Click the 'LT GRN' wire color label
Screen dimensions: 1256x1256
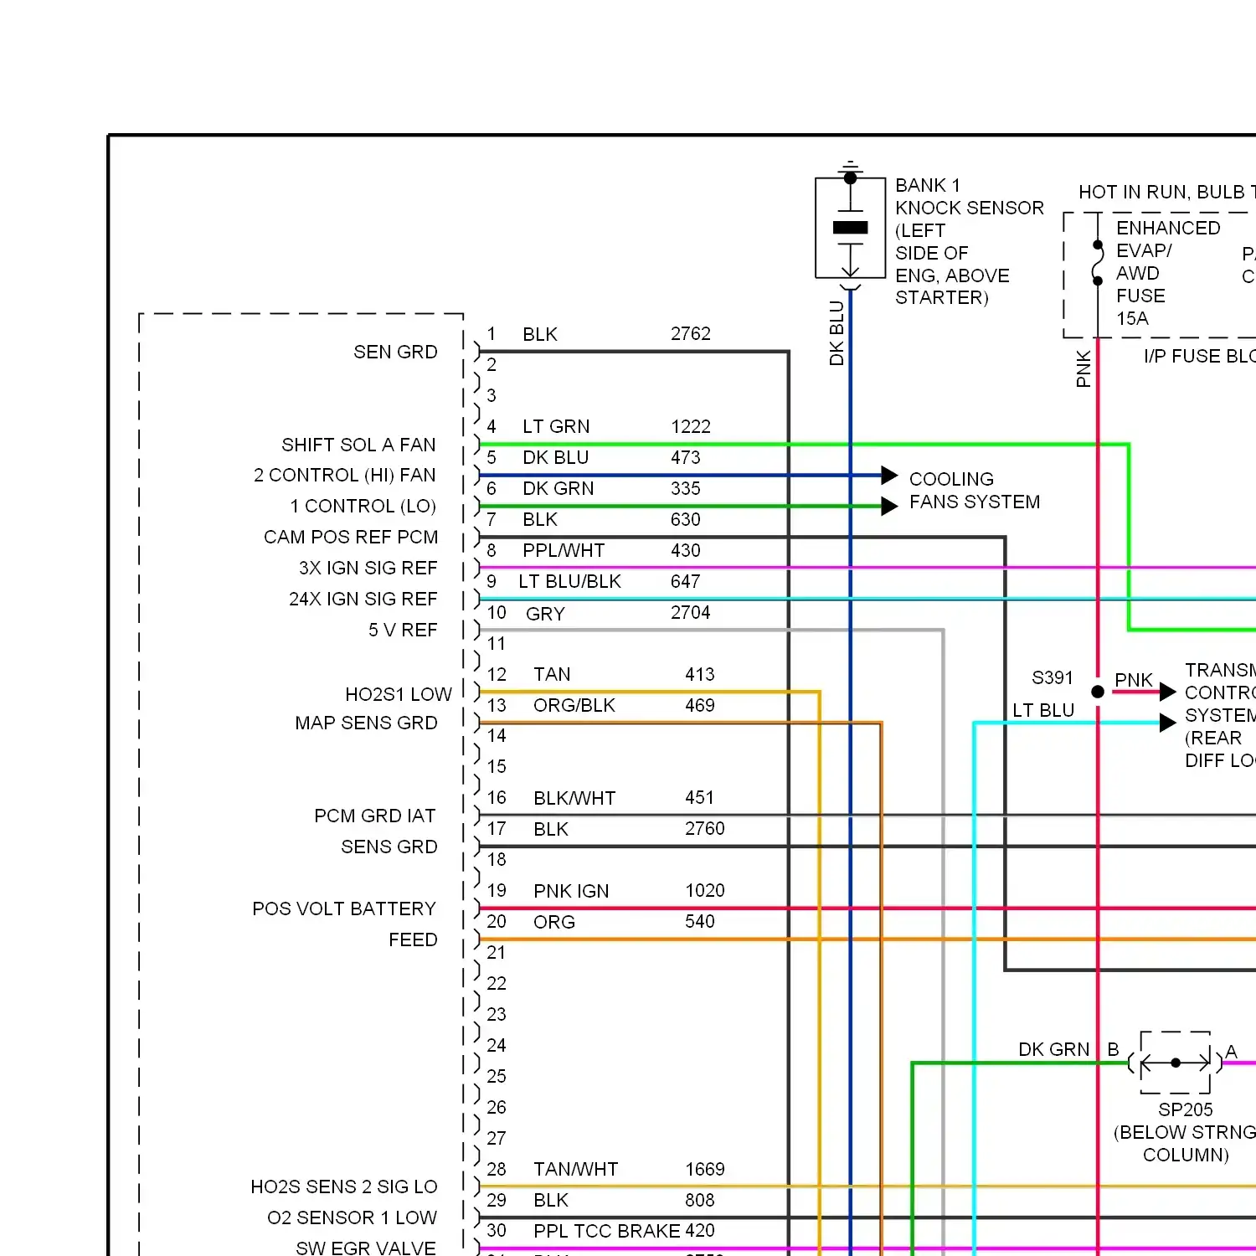556,426
